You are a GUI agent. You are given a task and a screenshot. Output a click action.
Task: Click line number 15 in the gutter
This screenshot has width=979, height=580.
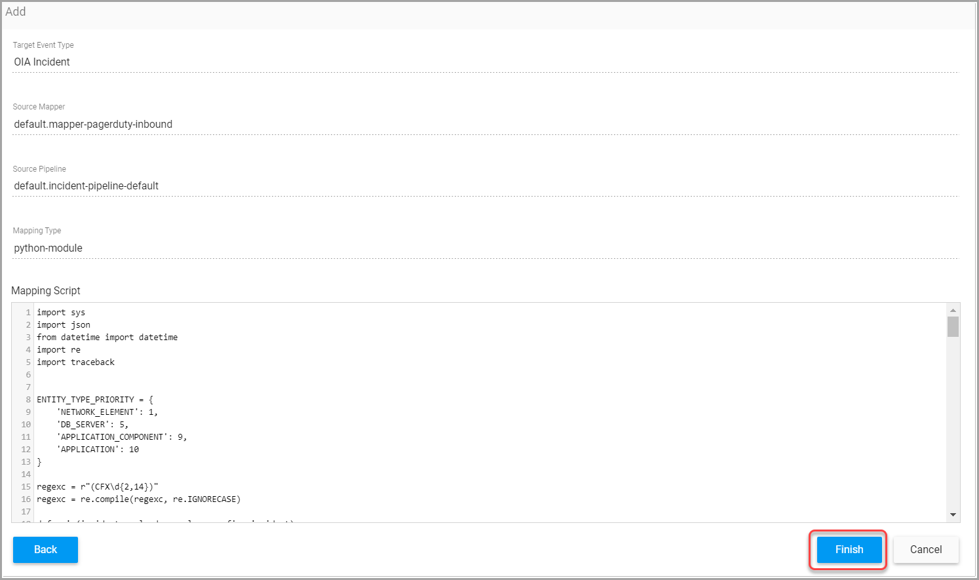point(26,486)
